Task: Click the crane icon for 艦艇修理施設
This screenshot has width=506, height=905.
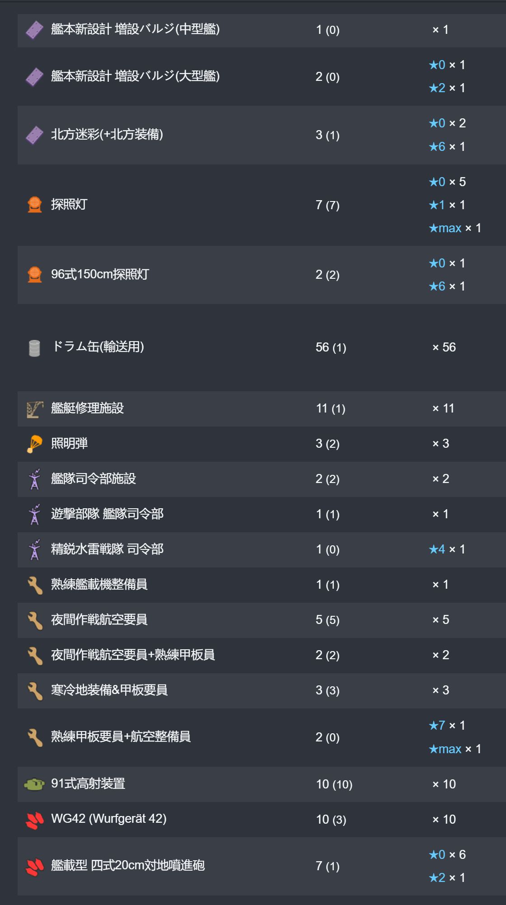Action: click(34, 409)
